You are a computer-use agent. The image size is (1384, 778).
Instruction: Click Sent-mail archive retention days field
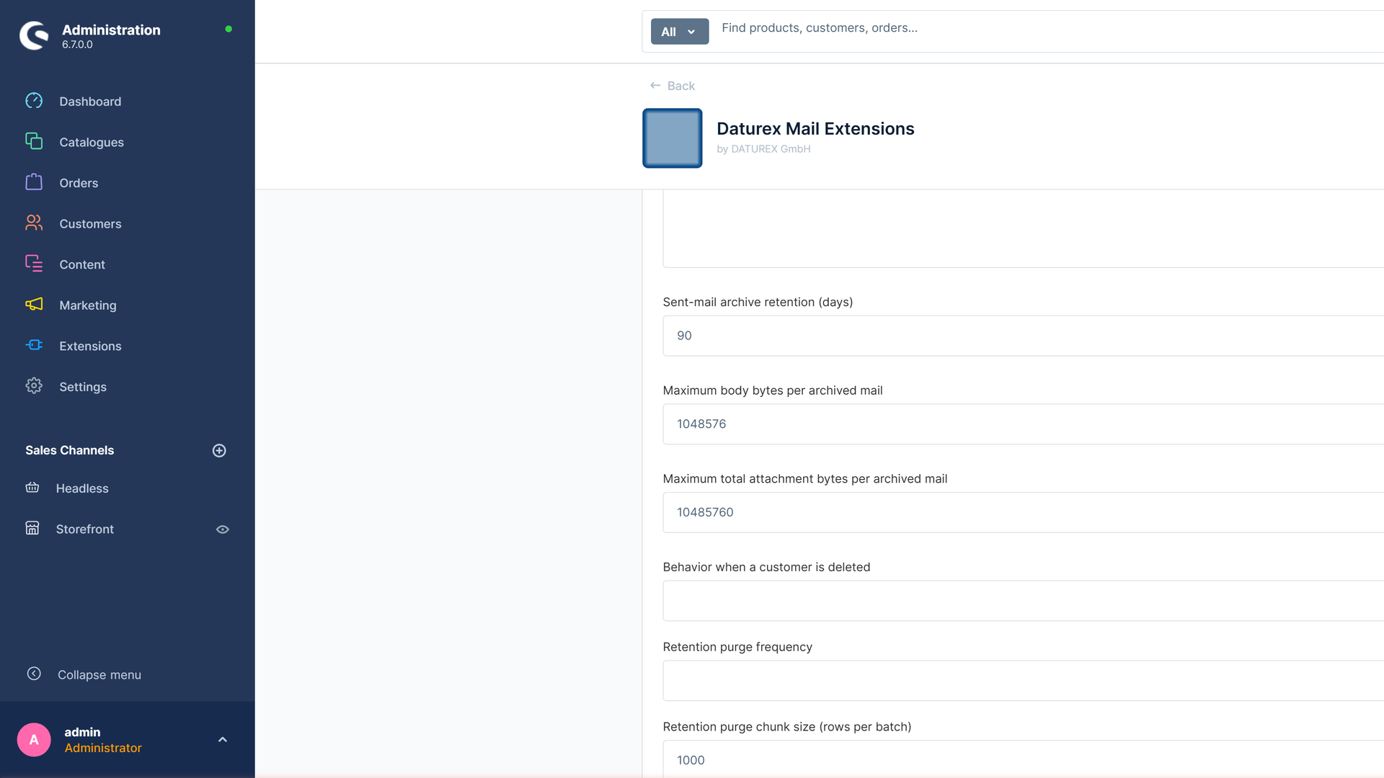(1024, 336)
